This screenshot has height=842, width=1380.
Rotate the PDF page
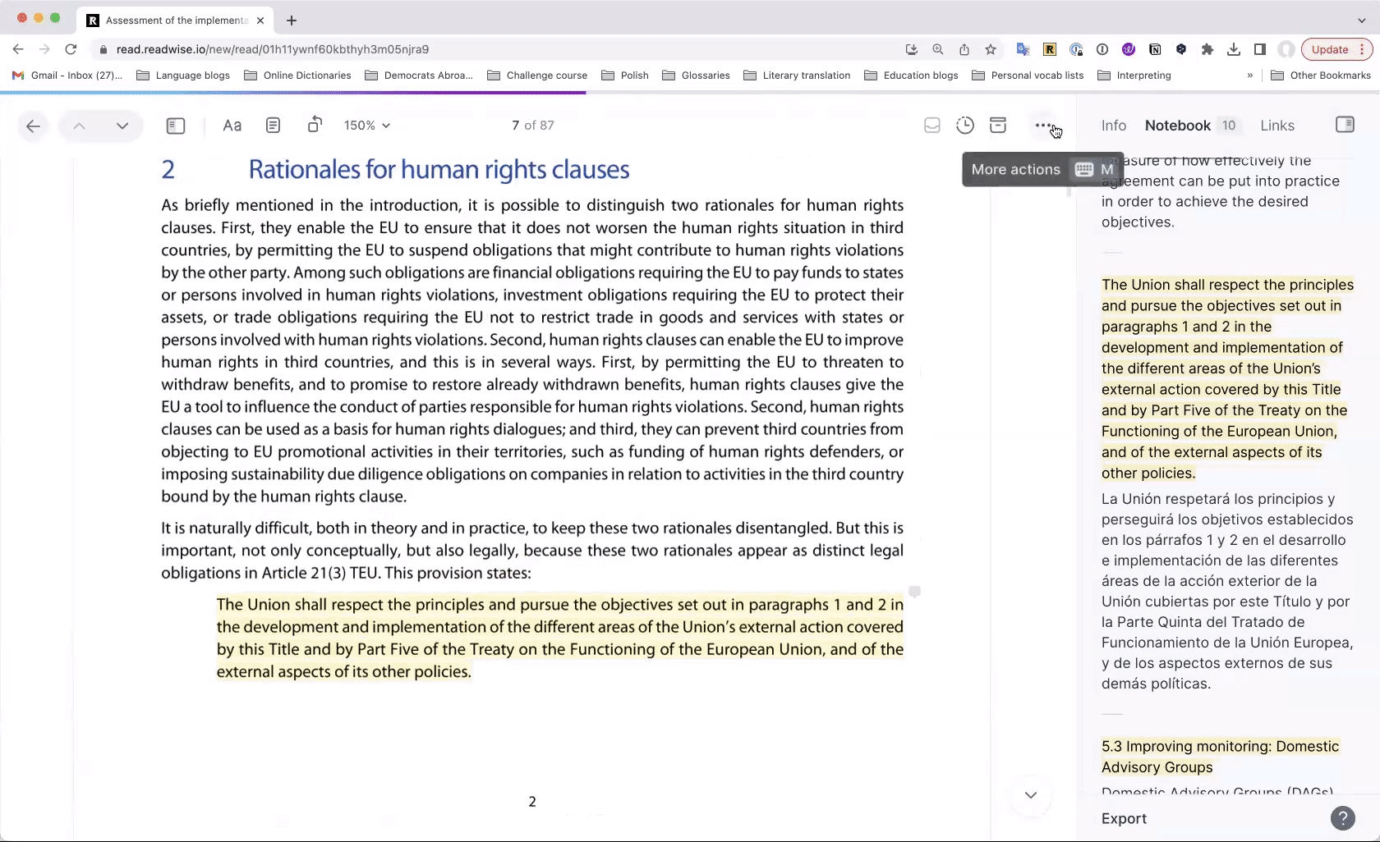coord(315,125)
